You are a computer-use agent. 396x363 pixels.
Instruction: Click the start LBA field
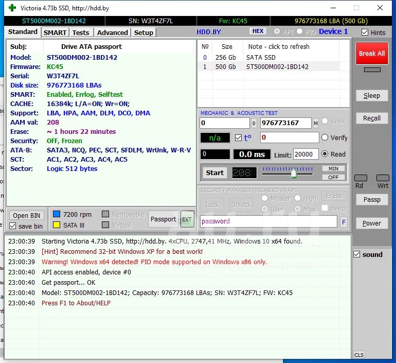[225, 123]
